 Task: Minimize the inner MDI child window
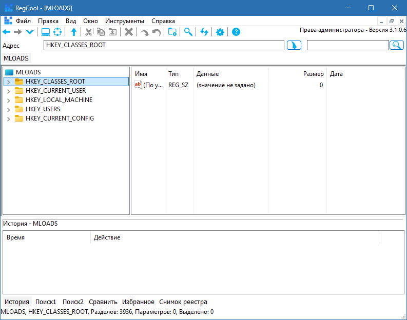(x=381, y=21)
